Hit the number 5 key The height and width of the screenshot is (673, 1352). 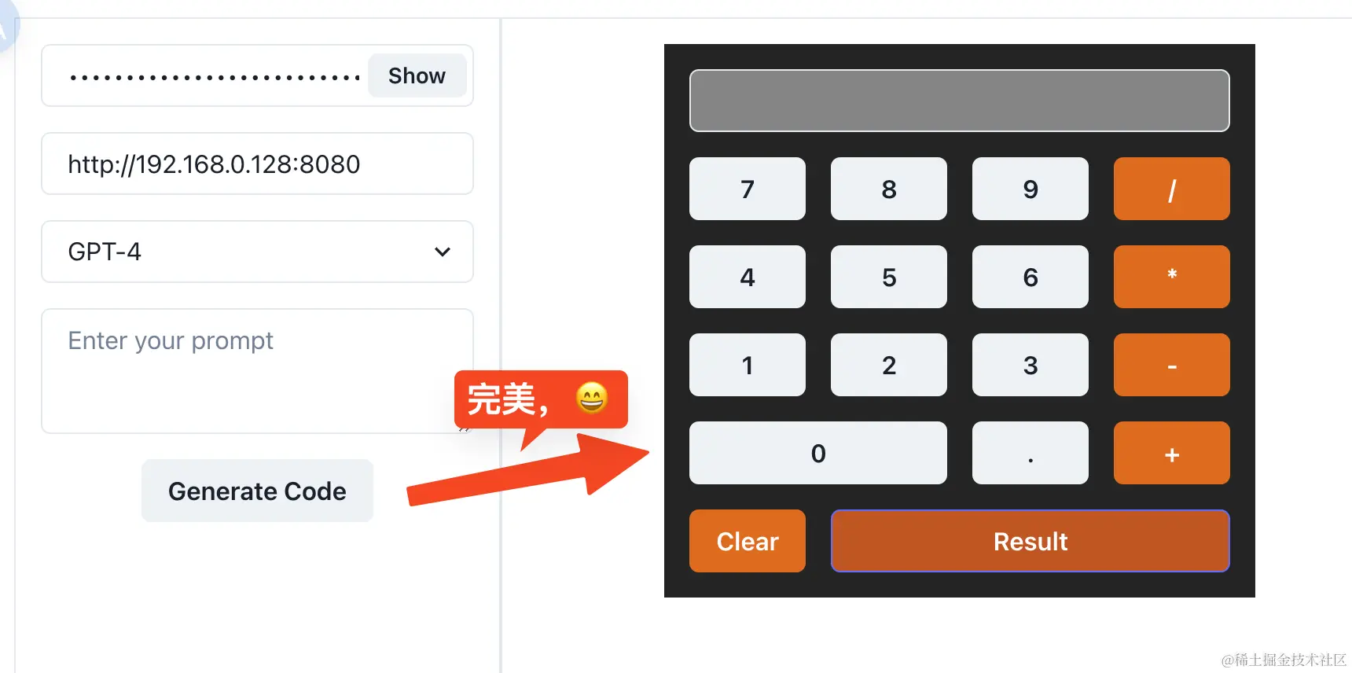pos(888,277)
